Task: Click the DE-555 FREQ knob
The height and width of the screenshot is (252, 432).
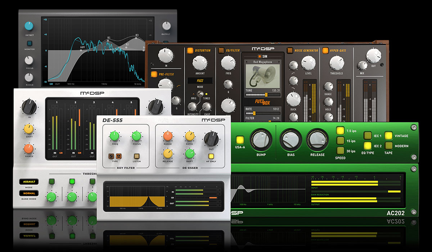Action: [x=114, y=136]
